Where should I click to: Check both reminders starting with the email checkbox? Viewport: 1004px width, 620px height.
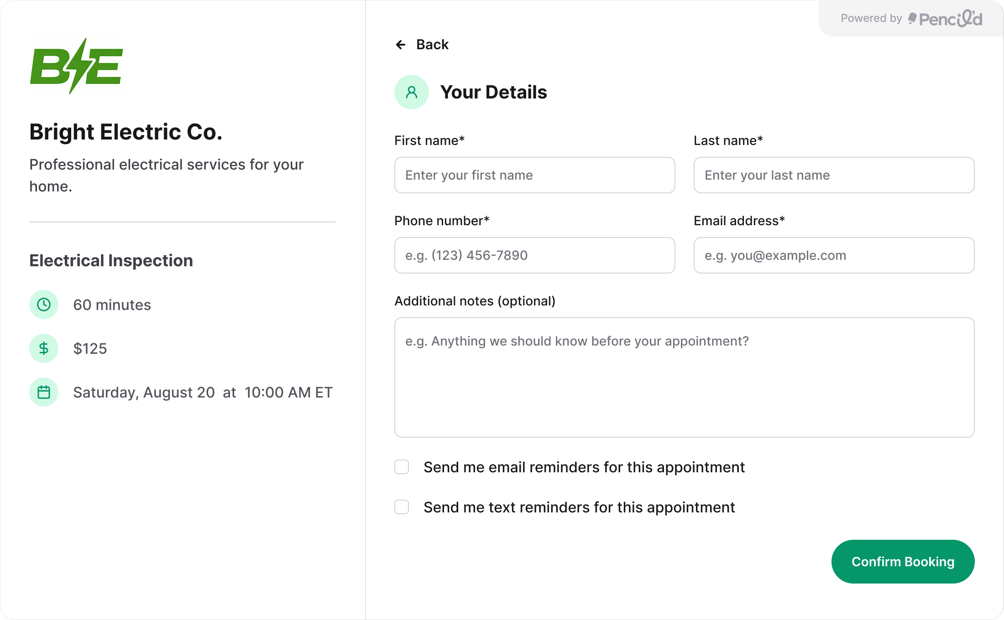click(402, 467)
